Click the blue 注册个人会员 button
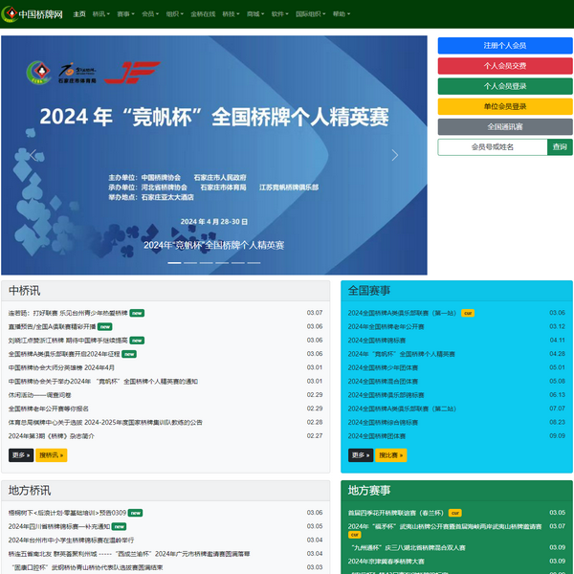 pyautogui.click(x=505, y=45)
